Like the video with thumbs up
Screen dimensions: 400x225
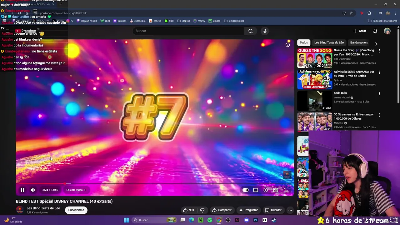click(189, 210)
